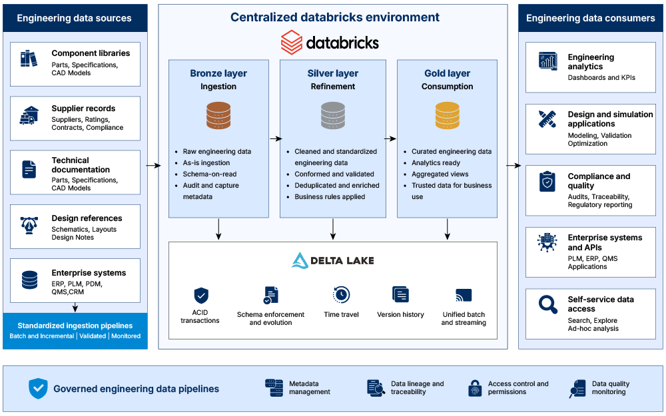Click the Self-service data access magnifier icon
Screen dimensions: 666x416
click(548, 304)
